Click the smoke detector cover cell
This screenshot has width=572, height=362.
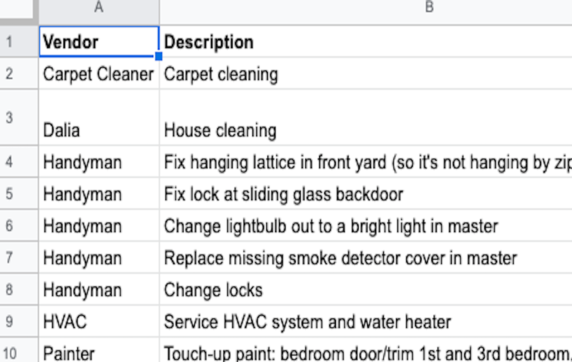point(366,257)
